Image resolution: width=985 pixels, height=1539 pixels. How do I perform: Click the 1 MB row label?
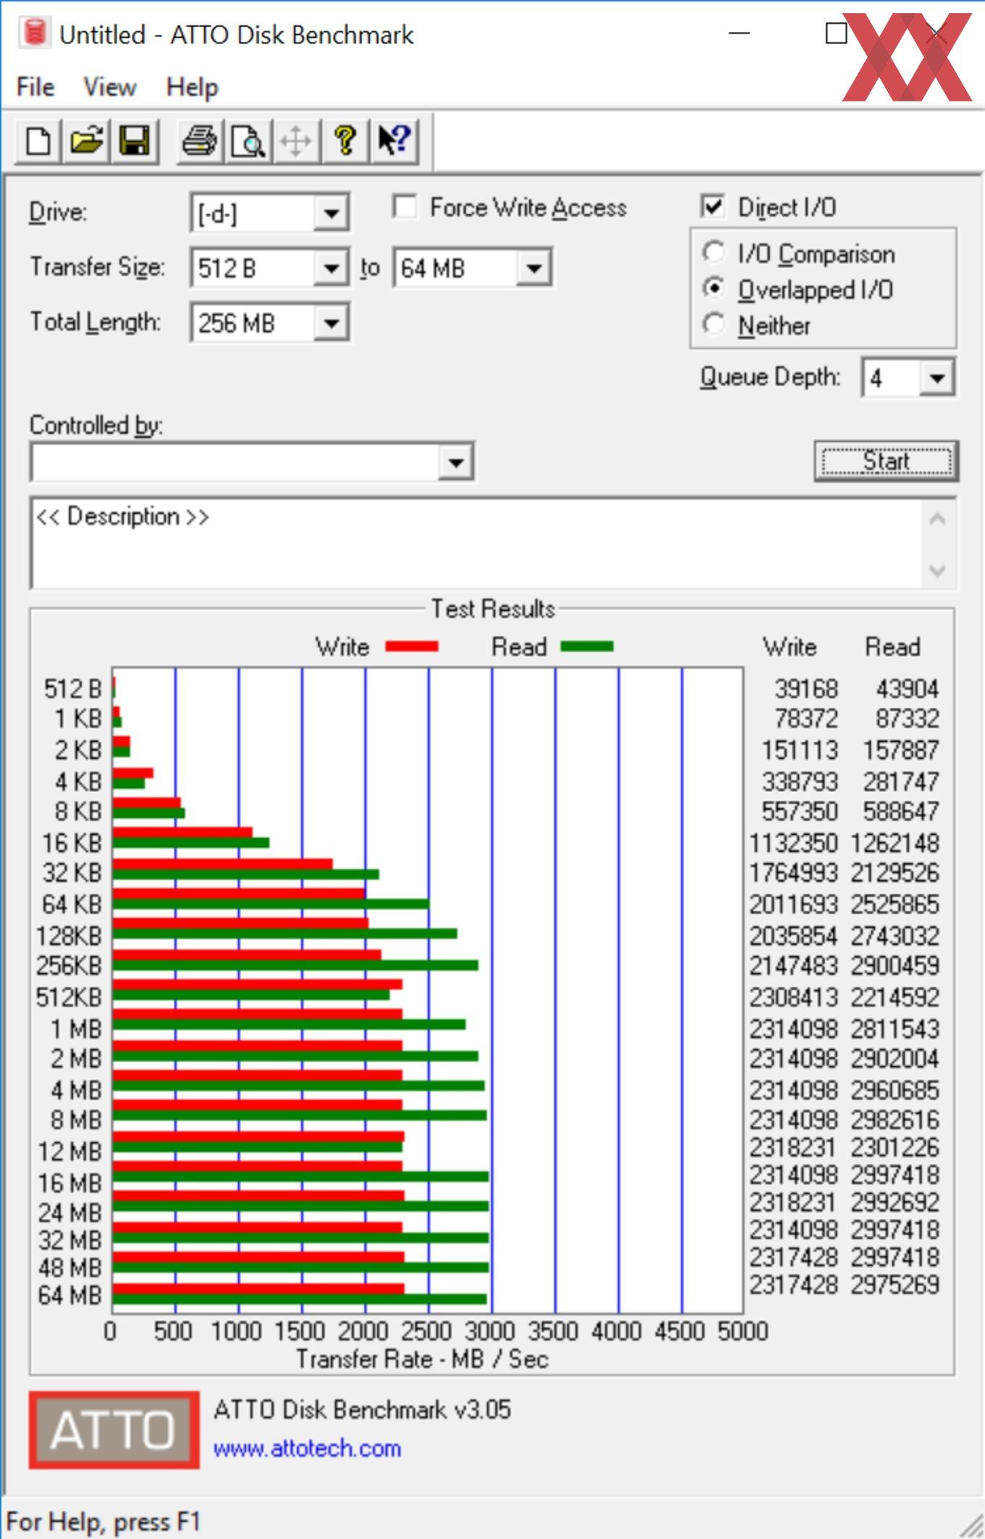[76, 1029]
